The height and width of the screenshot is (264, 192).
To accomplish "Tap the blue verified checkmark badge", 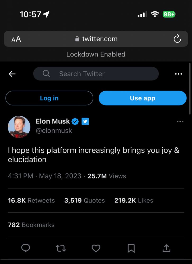I will [x=75, y=121].
